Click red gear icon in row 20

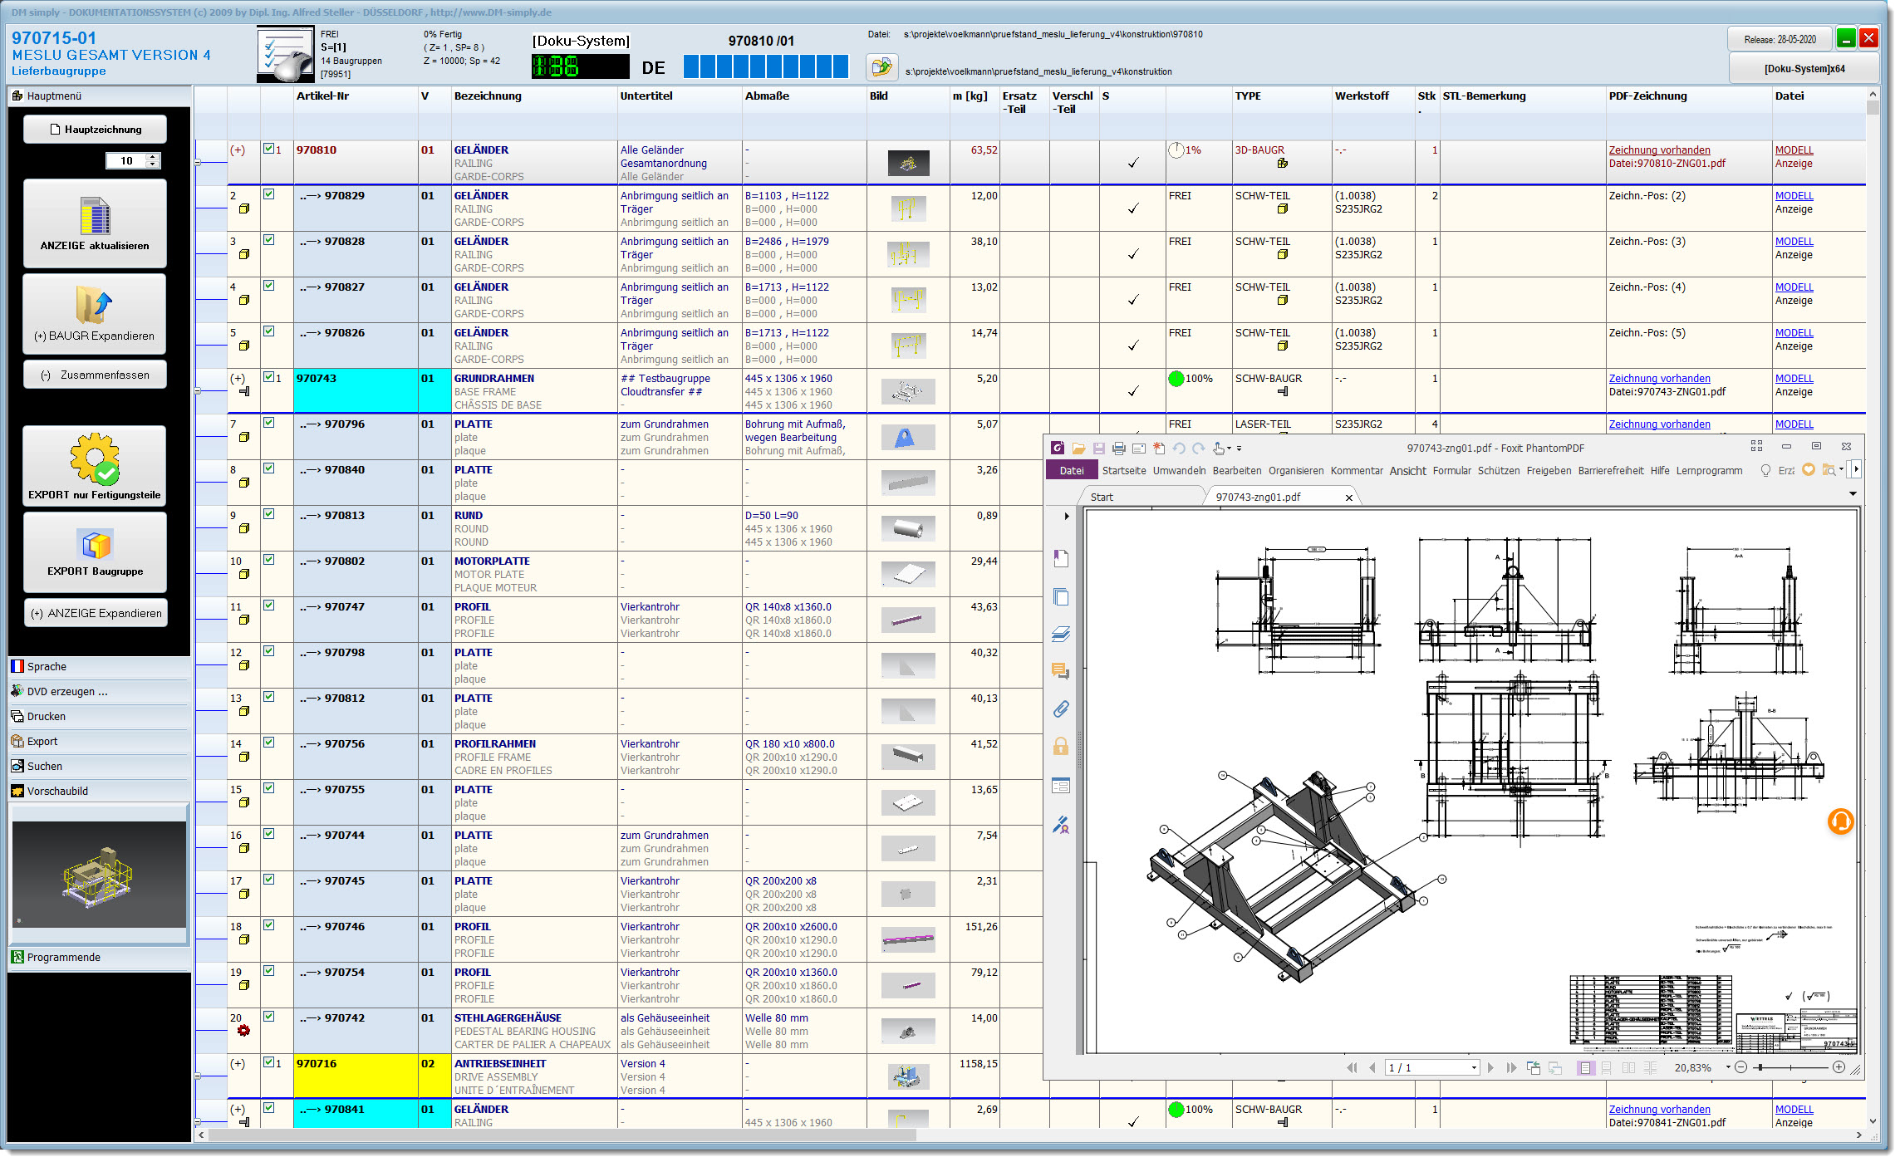pos(243,1031)
